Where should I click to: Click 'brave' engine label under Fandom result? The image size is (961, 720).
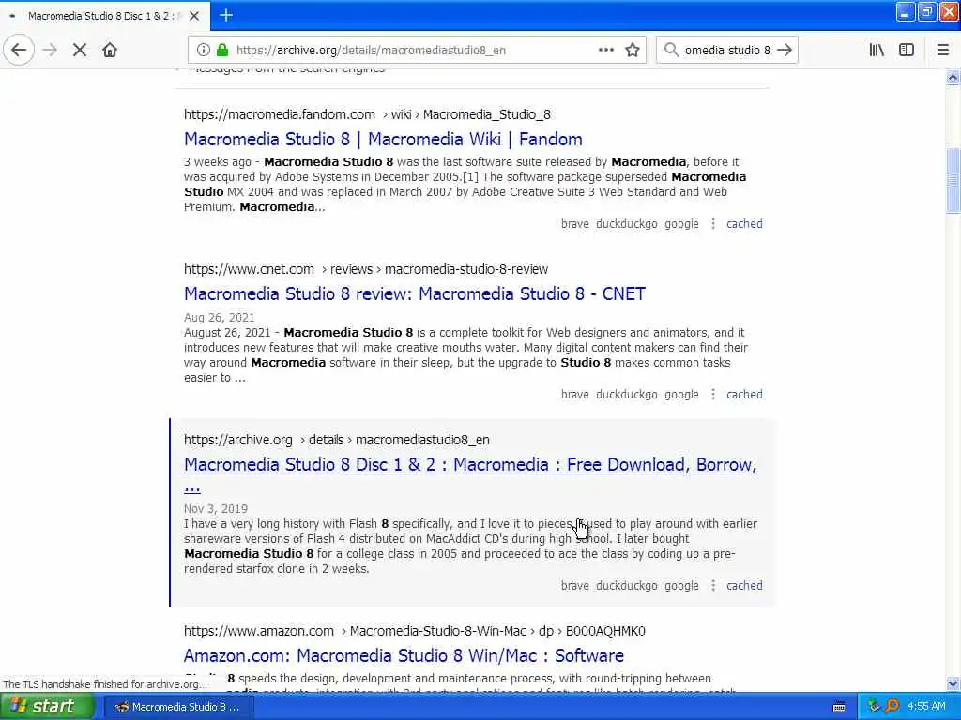[x=575, y=224]
